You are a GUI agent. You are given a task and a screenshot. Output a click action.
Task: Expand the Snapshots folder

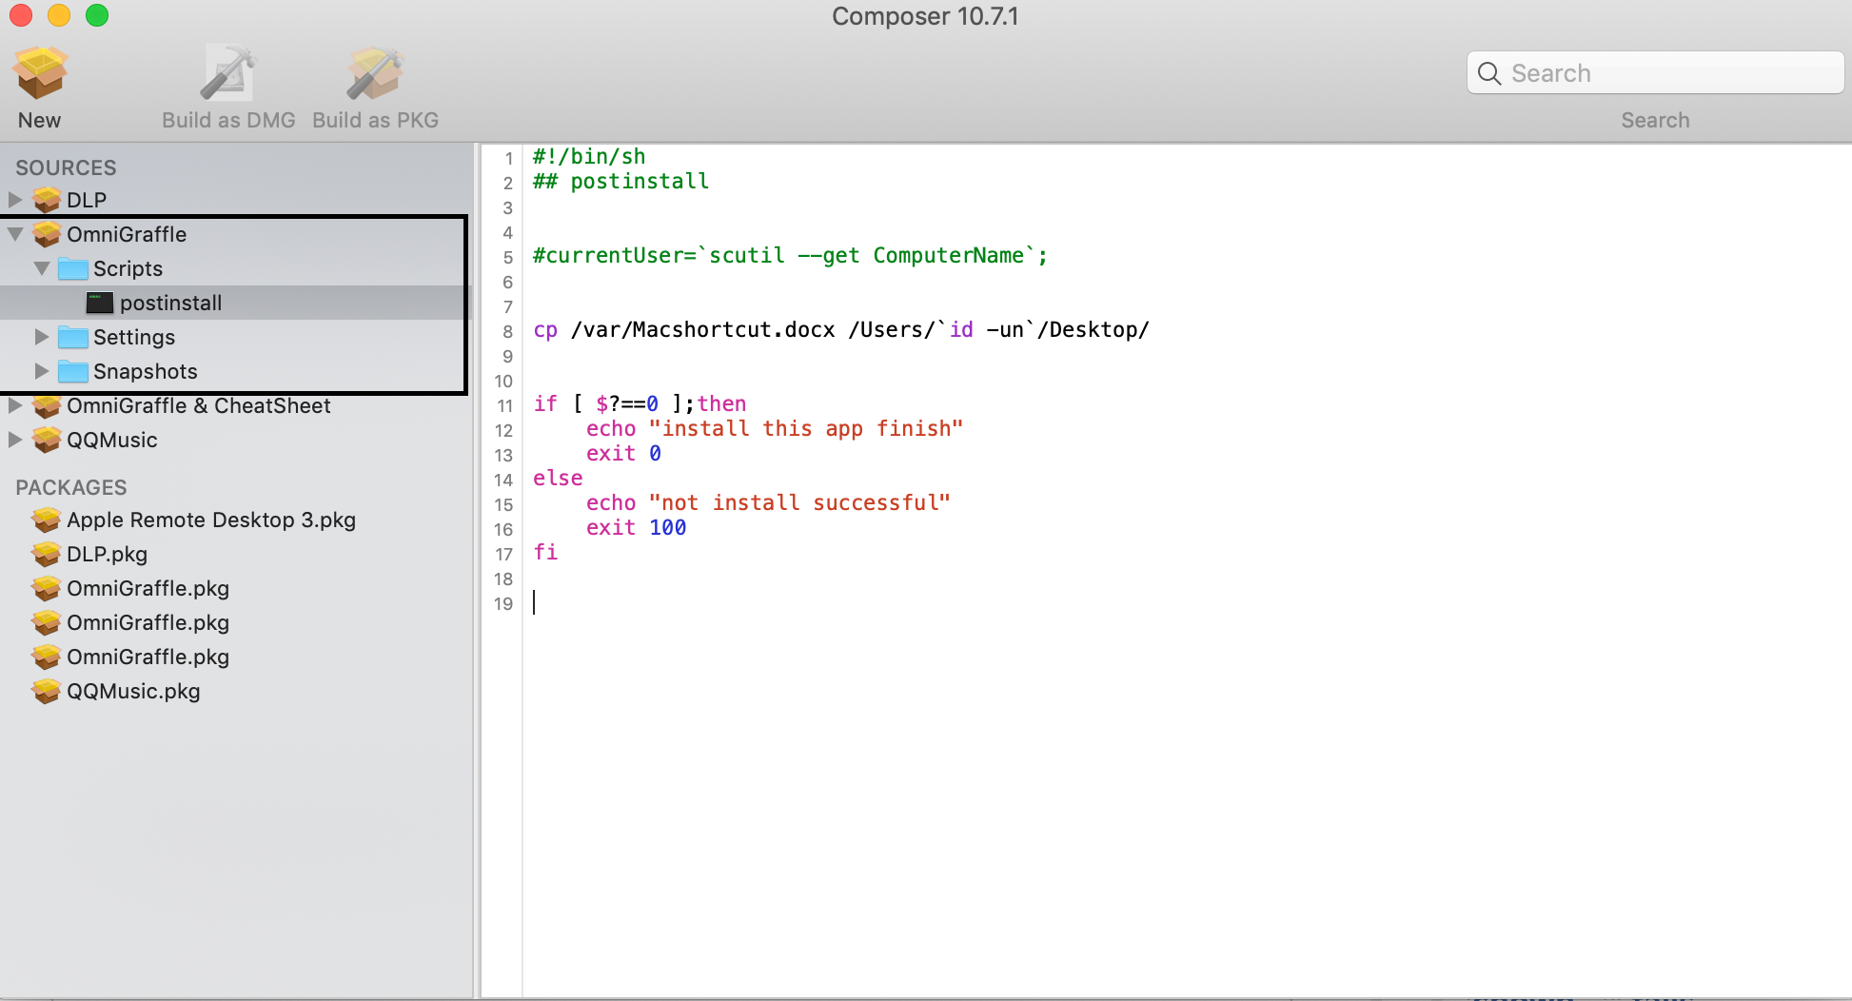(x=42, y=371)
